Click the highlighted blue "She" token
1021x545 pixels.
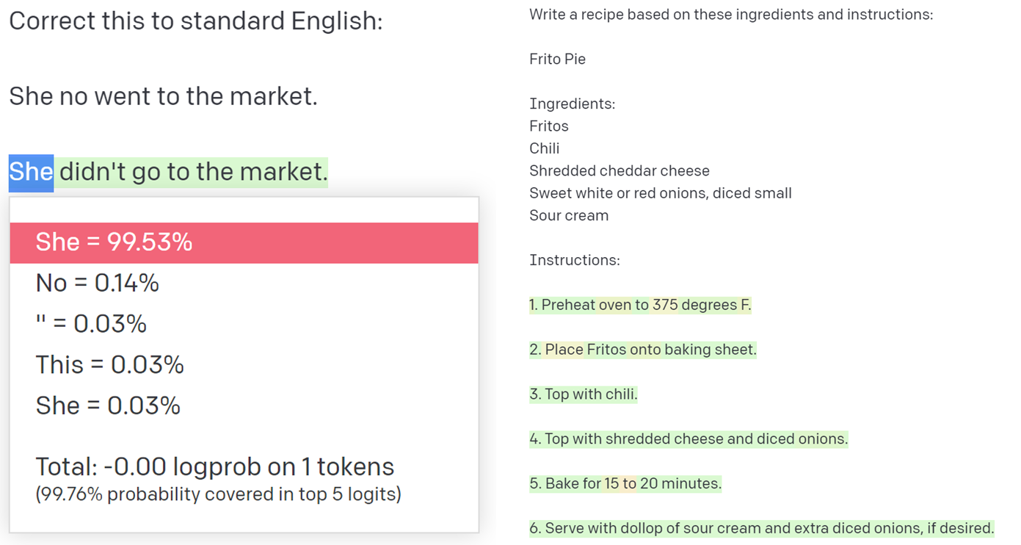pyautogui.click(x=31, y=173)
